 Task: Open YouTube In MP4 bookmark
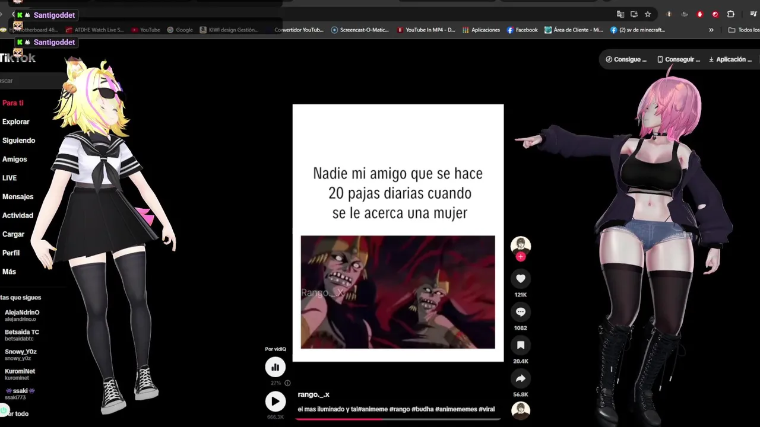point(426,30)
